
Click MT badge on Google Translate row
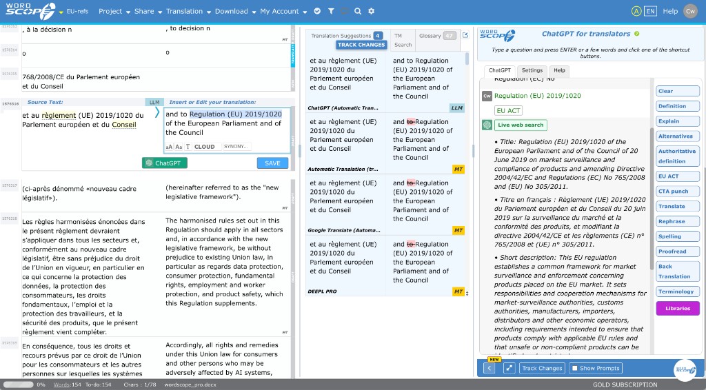point(458,230)
